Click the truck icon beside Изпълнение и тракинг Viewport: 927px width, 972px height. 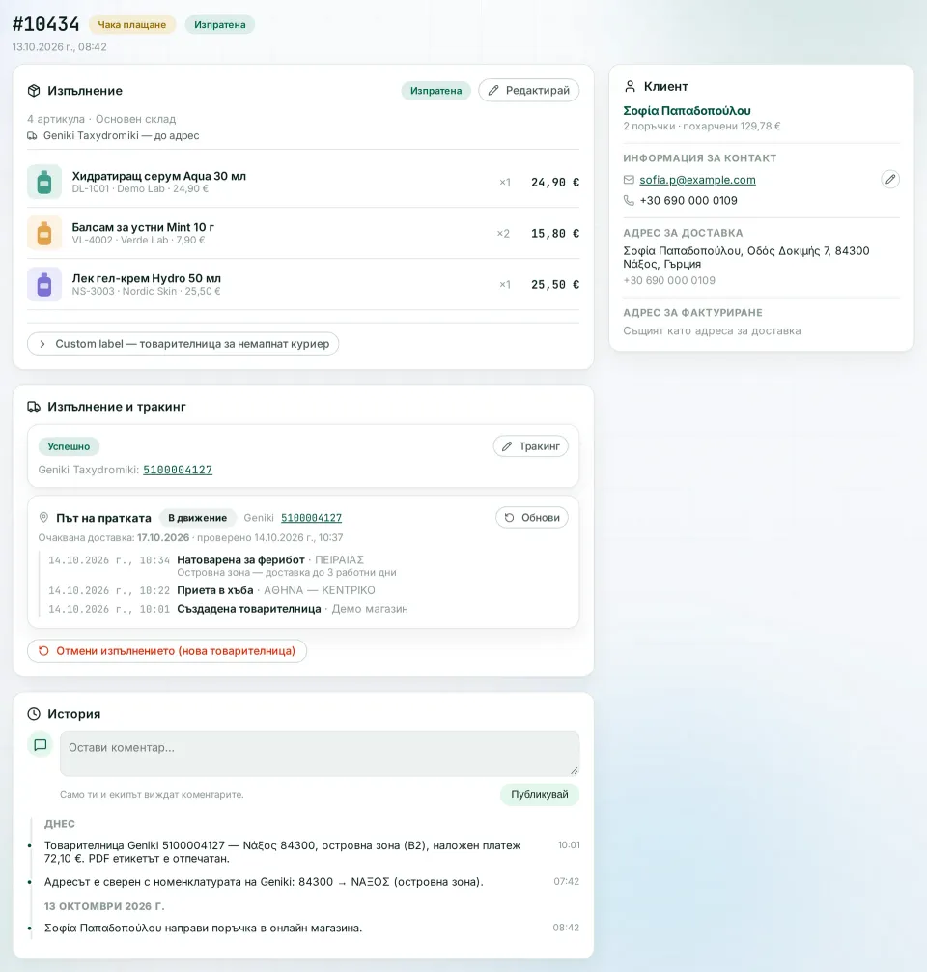pyautogui.click(x=34, y=407)
